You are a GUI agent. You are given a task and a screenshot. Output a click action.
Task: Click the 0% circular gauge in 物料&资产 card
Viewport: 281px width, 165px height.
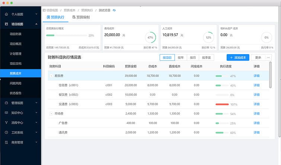pyautogui.click(x=266, y=37)
